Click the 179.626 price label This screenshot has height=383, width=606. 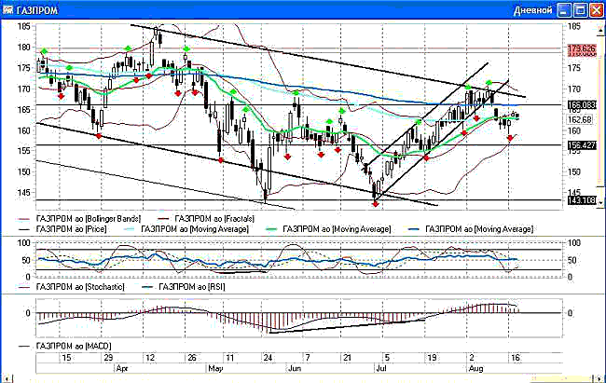click(x=582, y=49)
